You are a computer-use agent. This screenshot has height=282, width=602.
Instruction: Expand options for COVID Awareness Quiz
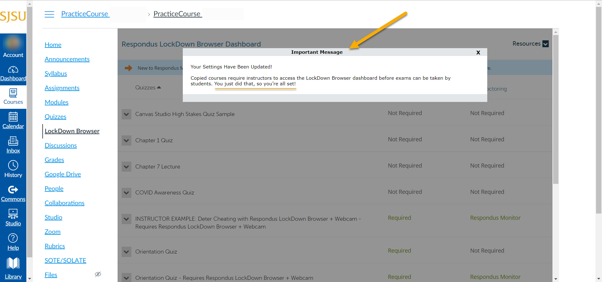pos(126,193)
